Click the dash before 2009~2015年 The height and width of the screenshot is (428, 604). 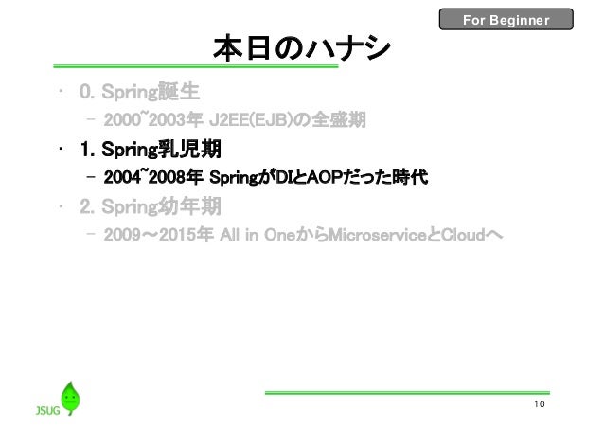click(91, 235)
